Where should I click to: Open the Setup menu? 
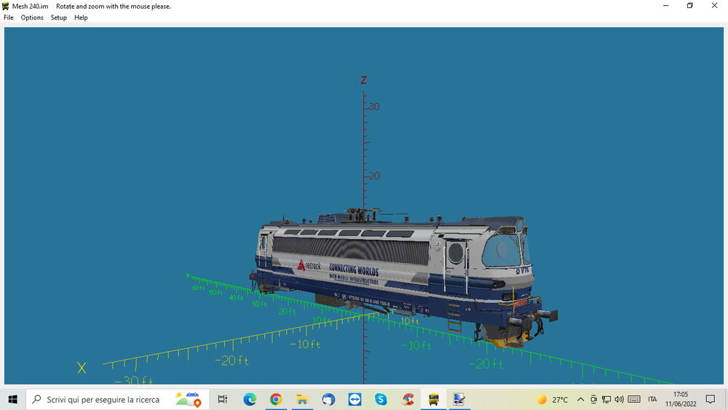pos(58,17)
